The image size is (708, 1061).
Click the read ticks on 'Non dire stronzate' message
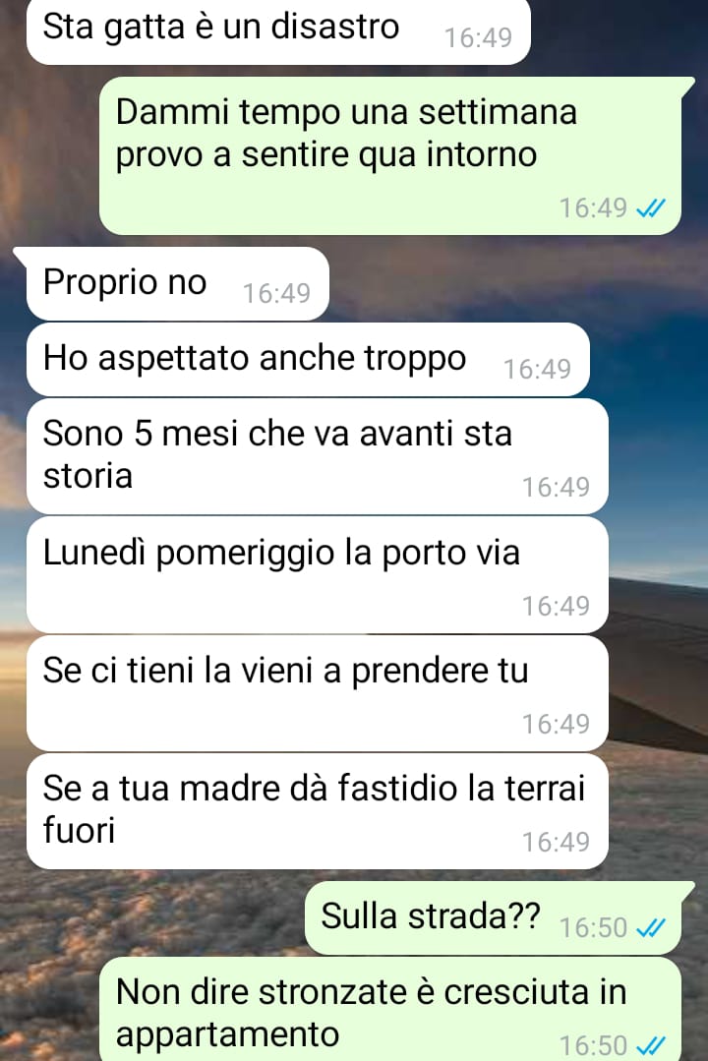651,1046
